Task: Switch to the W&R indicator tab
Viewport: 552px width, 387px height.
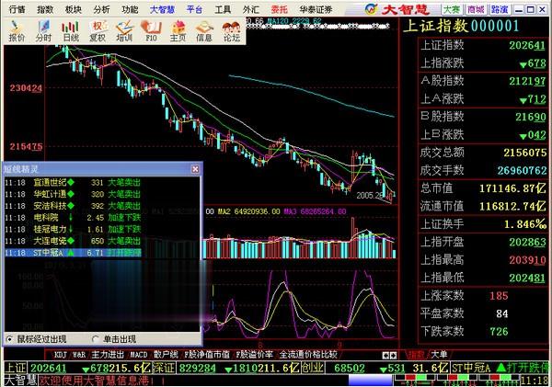Action: [79, 355]
